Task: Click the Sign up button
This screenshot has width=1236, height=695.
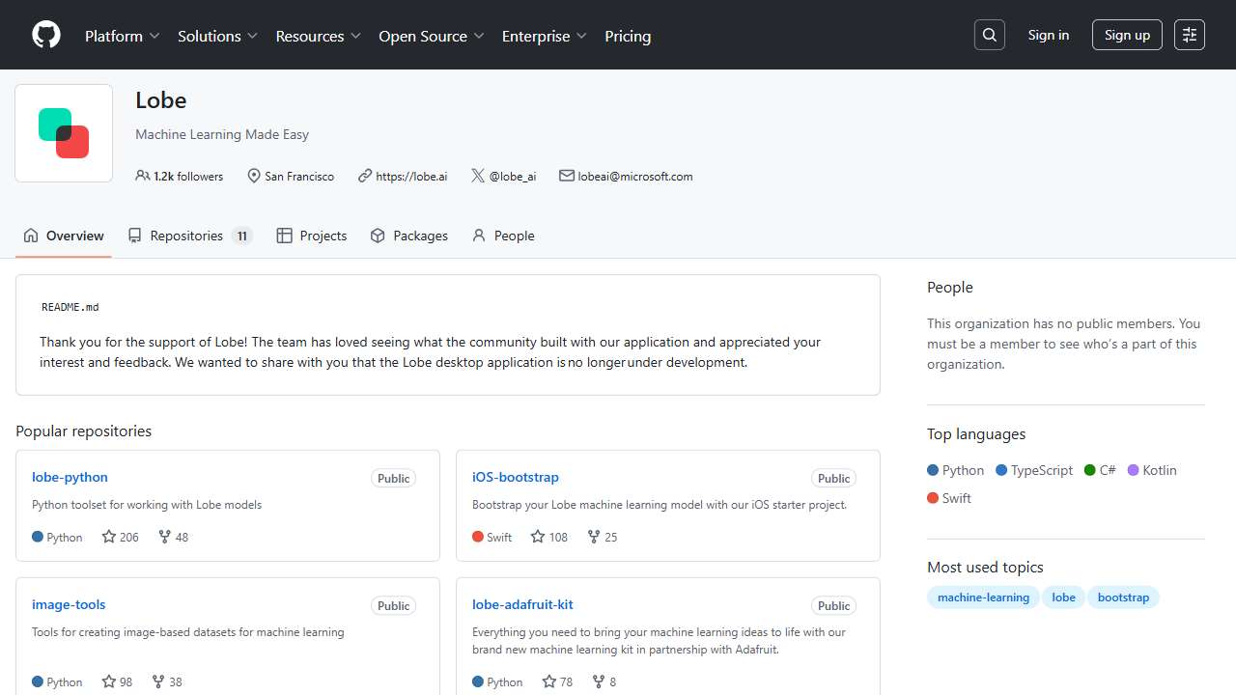Action: tap(1127, 36)
